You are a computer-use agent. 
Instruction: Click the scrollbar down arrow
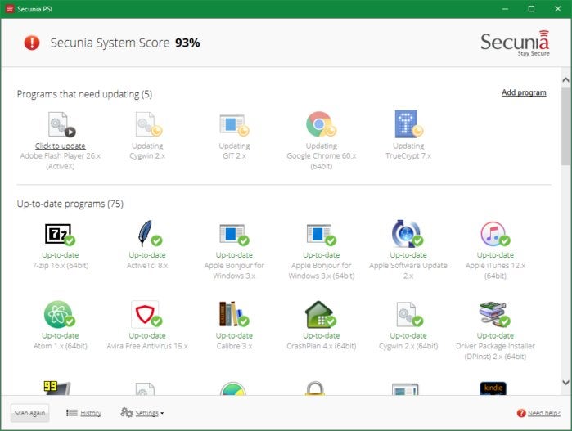pos(565,383)
